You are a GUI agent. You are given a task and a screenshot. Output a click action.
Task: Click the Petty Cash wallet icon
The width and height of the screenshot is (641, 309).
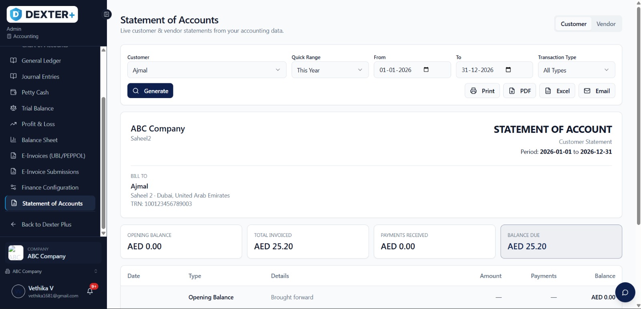click(13, 92)
